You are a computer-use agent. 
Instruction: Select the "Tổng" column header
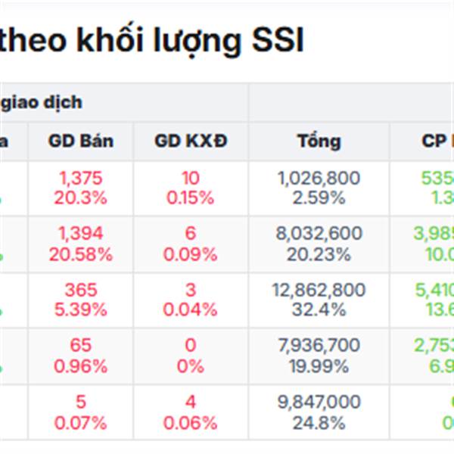point(319,141)
